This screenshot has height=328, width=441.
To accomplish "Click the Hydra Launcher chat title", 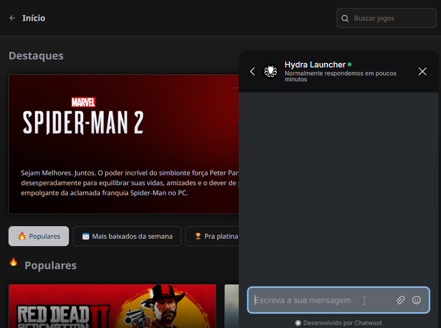I will pyautogui.click(x=315, y=65).
